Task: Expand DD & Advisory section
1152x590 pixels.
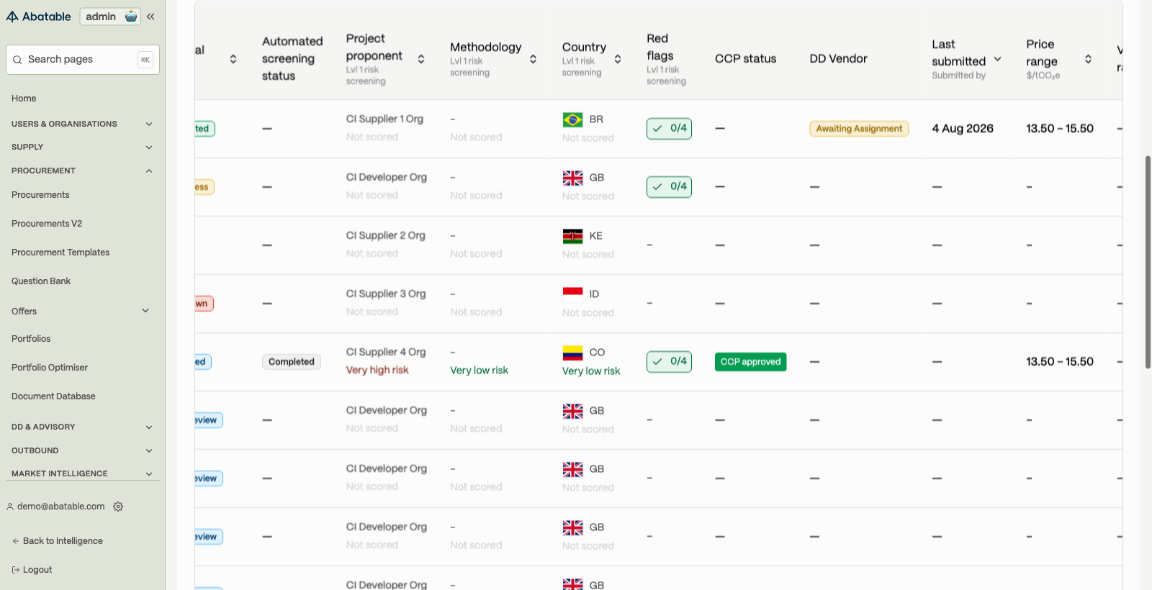Action: click(83, 427)
